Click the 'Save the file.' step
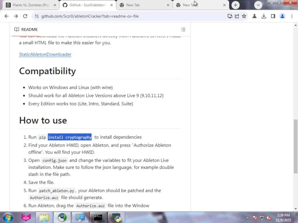The width and height of the screenshot is (298, 223). point(41,182)
